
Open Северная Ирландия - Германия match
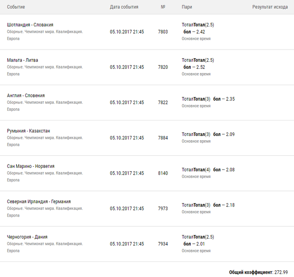coord(39,201)
